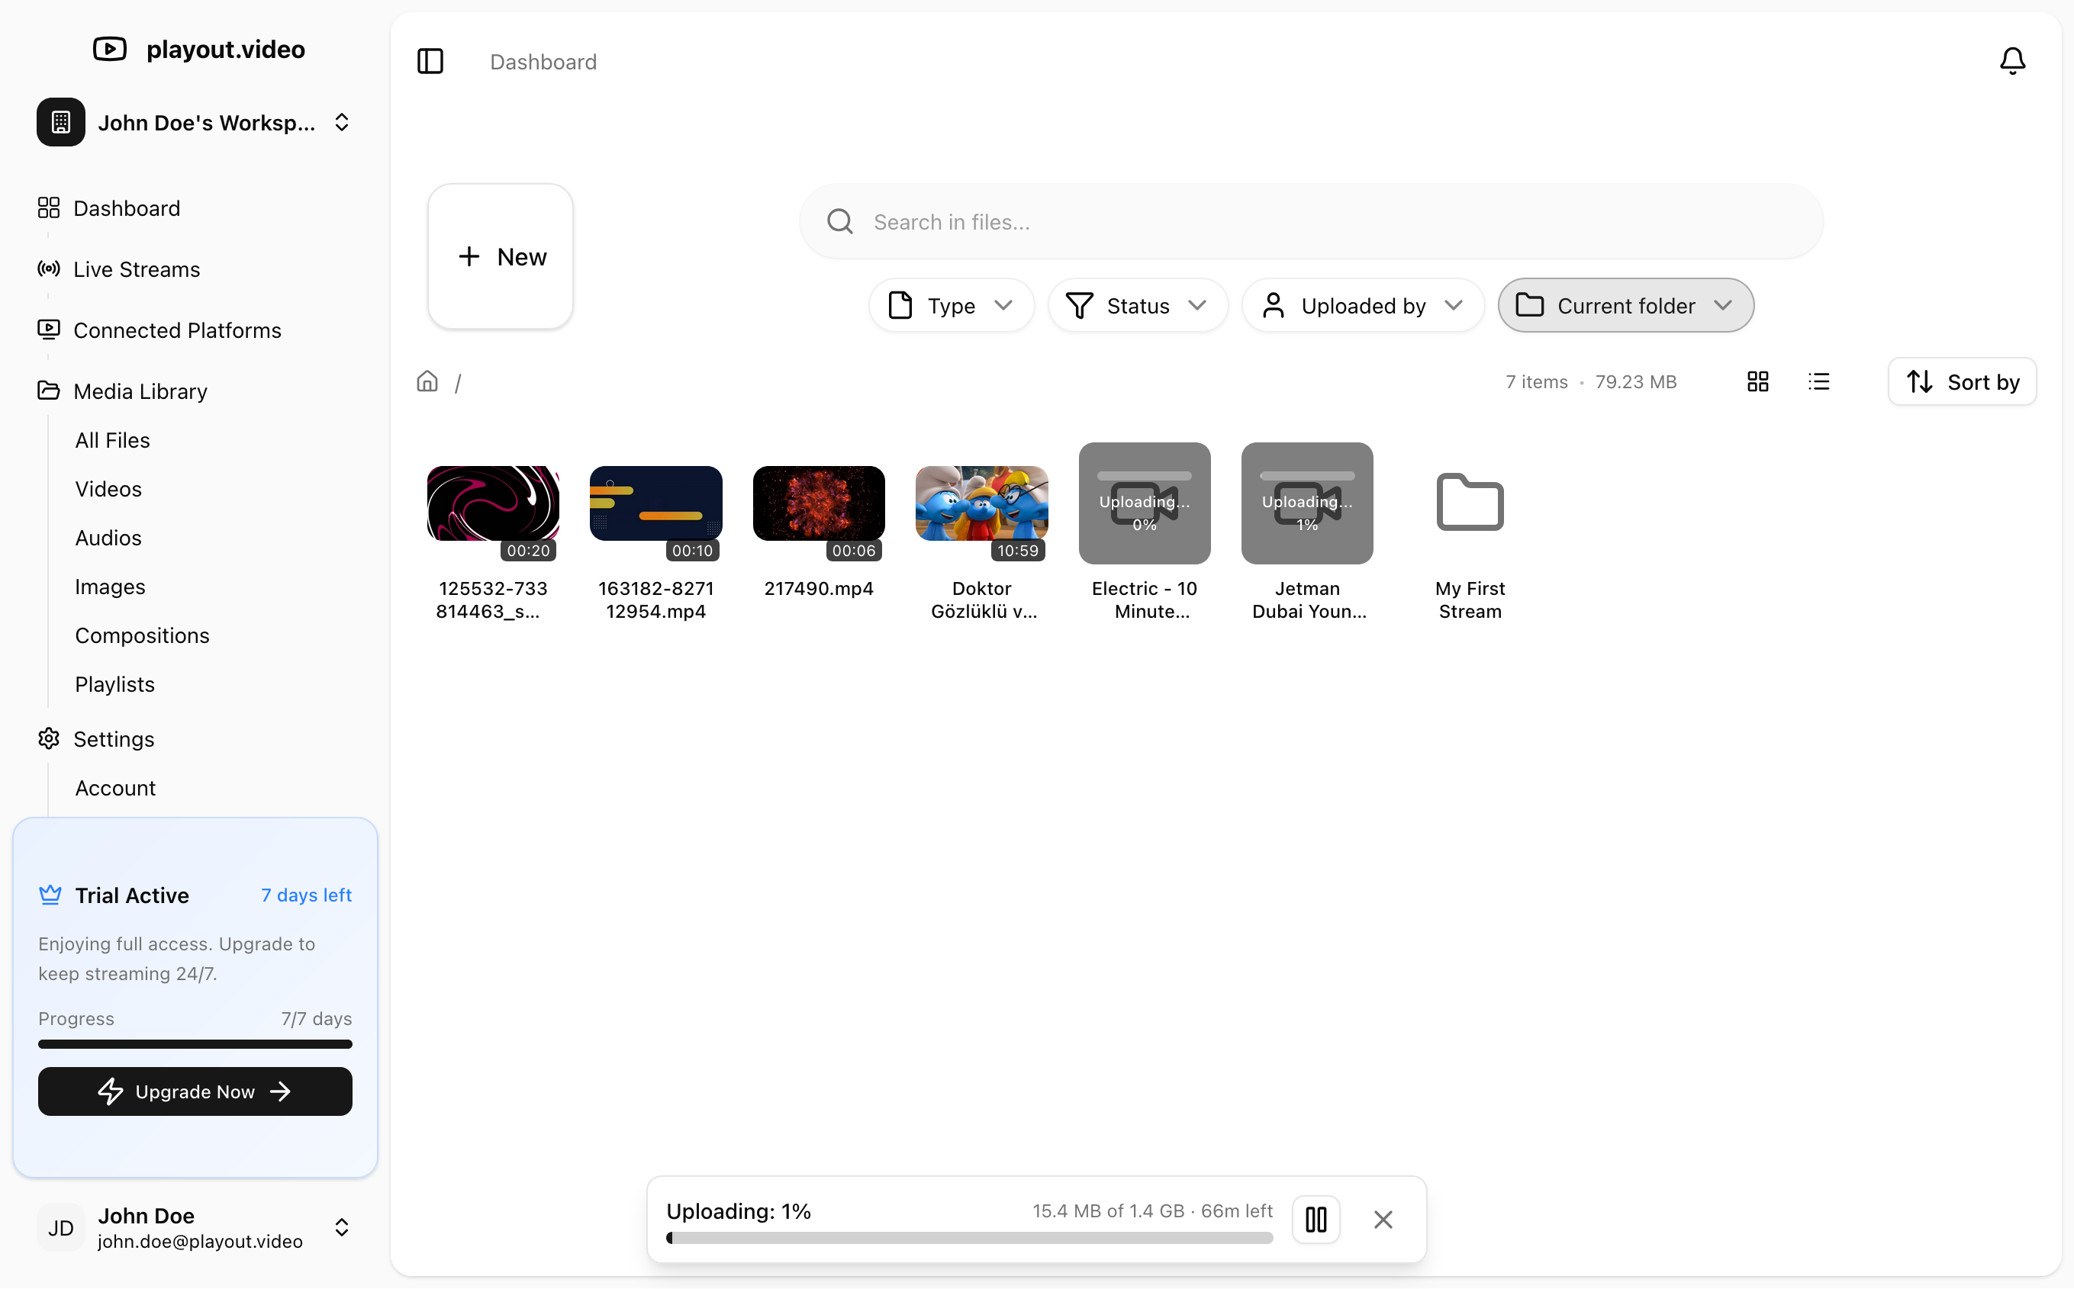Cancel upload with the X icon
2074x1289 pixels.
pyautogui.click(x=1383, y=1219)
